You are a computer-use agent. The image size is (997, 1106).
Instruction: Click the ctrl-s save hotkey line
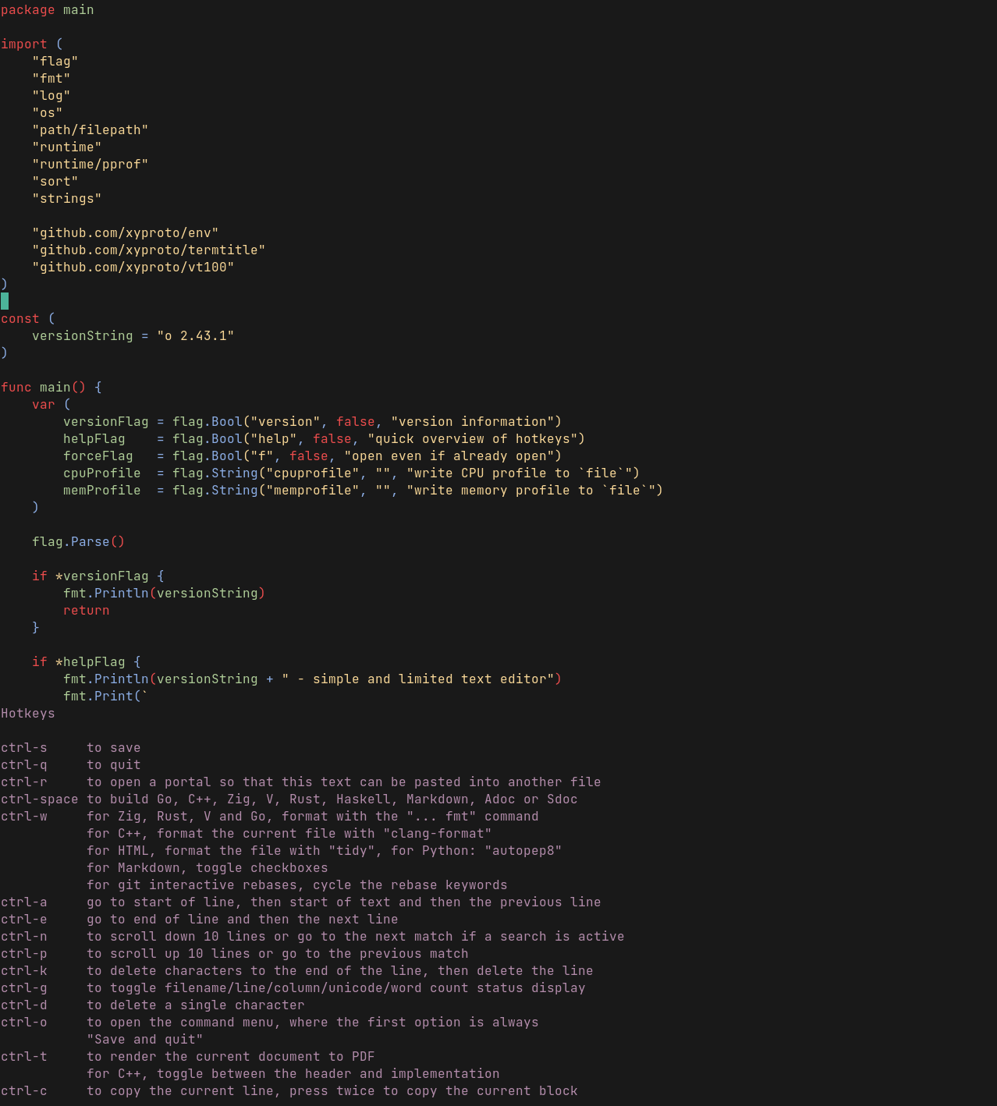(x=70, y=747)
